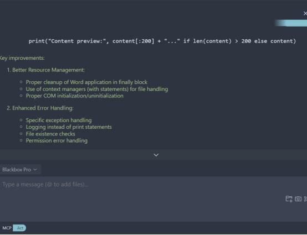Click the Permission error handling bullet
The width and height of the screenshot is (307, 235).
pos(57,140)
